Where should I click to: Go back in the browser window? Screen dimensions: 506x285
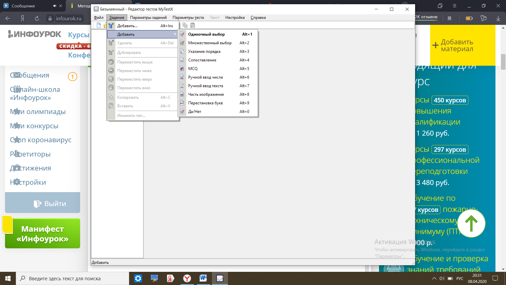[x=8, y=18]
